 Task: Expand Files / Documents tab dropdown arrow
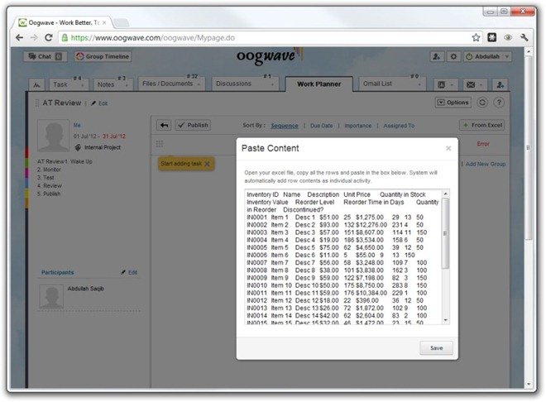199,84
